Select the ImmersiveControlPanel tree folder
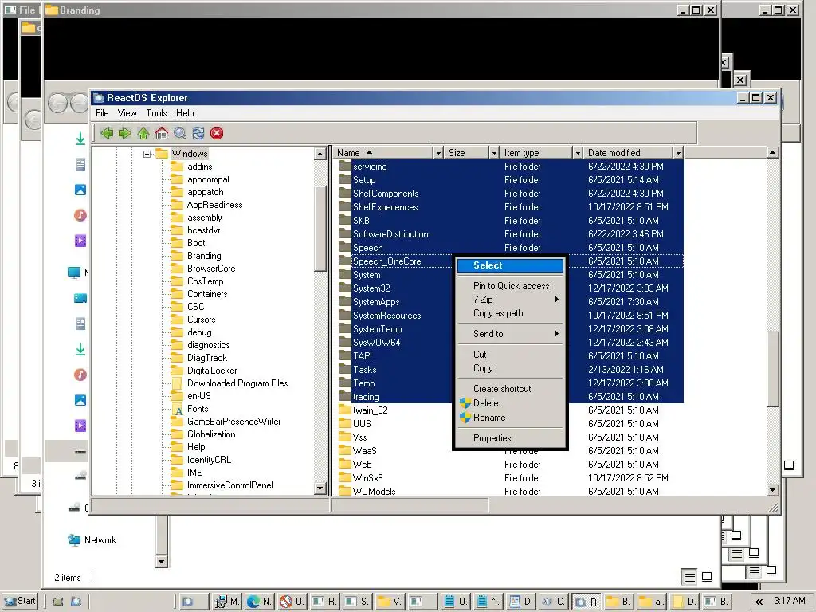 (x=229, y=485)
